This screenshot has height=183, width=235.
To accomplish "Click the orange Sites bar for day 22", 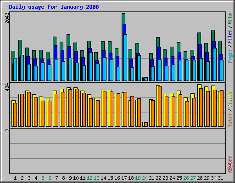I will 160,106.
